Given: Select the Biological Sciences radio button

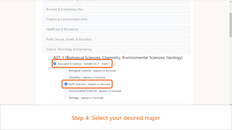Looking at the screenshot, I should point(66,71).
